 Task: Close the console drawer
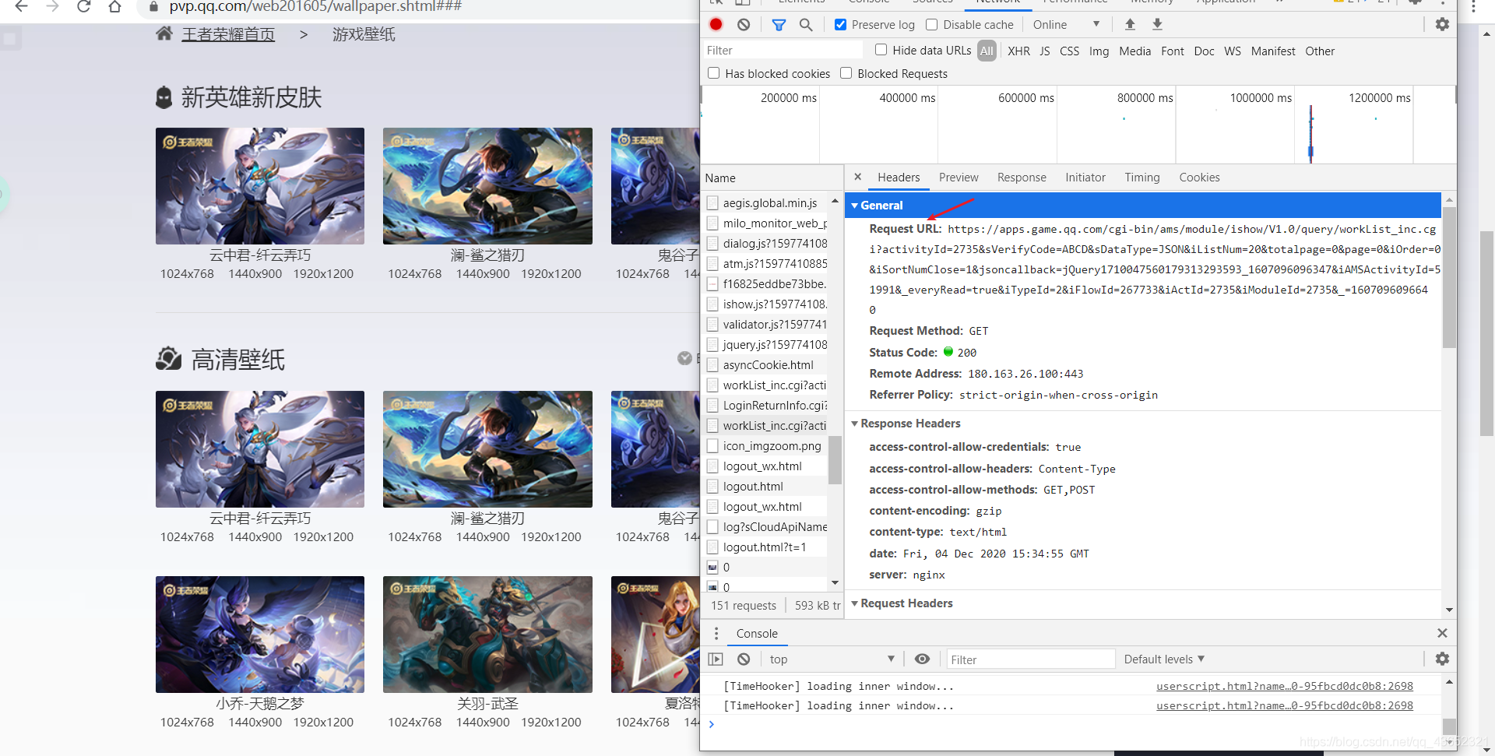[x=1442, y=634]
